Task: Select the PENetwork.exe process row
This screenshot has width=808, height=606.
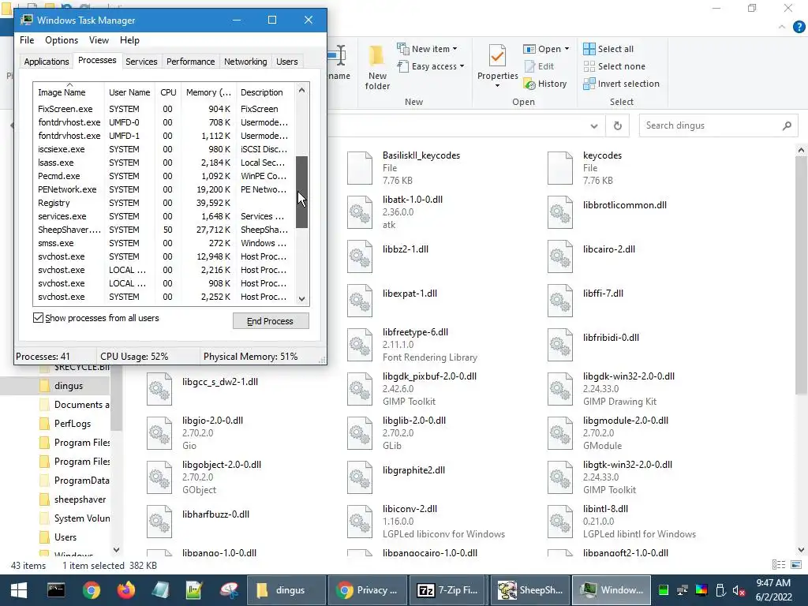Action: [x=164, y=189]
